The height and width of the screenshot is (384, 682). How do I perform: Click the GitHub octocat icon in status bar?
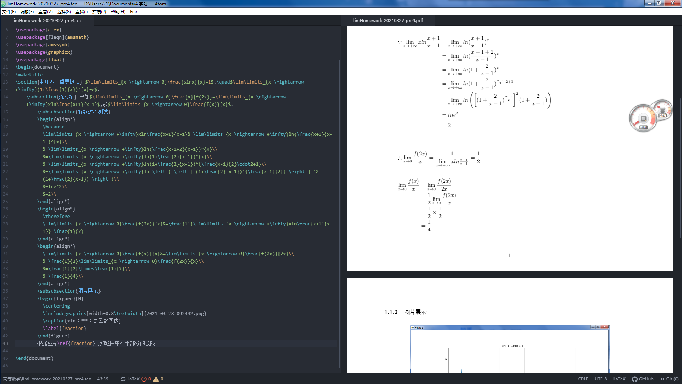[x=634, y=379]
